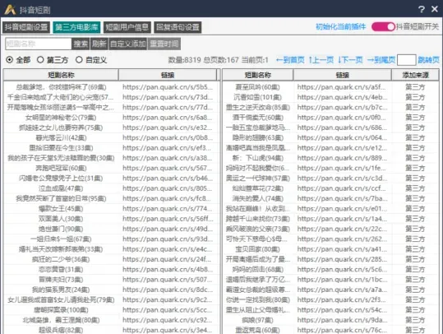Image resolution: width=443 pixels, height=334 pixels.
Task: Go to first page via ←到首页
Action: (x=290, y=60)
